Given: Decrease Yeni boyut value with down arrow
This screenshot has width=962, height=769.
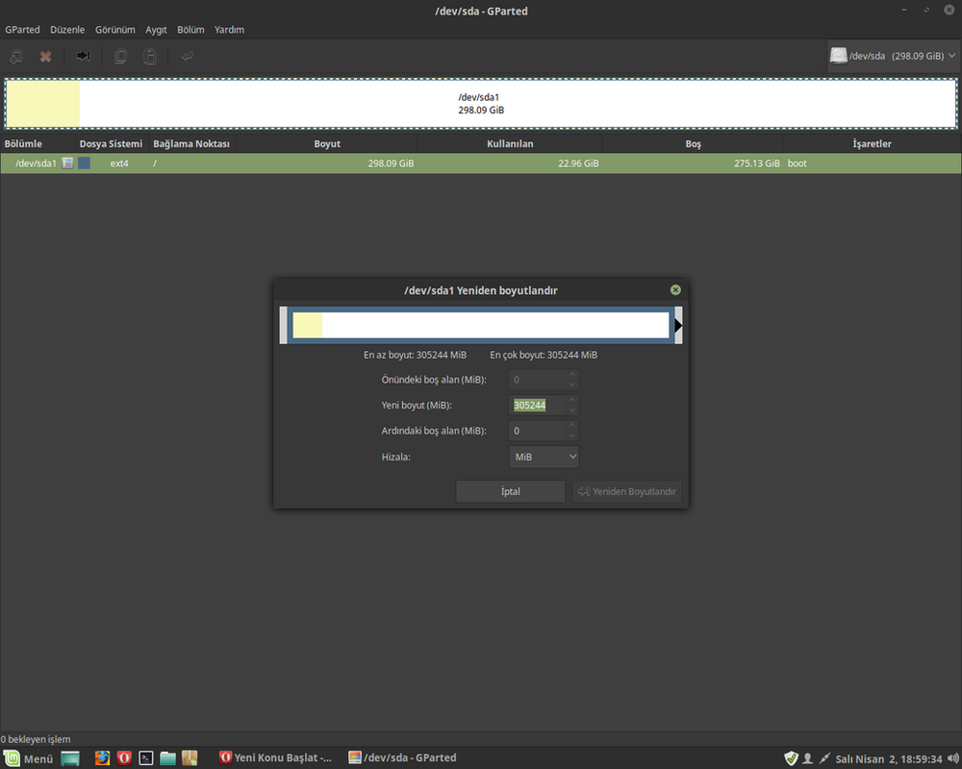Looking at the screenshot, I should pos(571,410).
